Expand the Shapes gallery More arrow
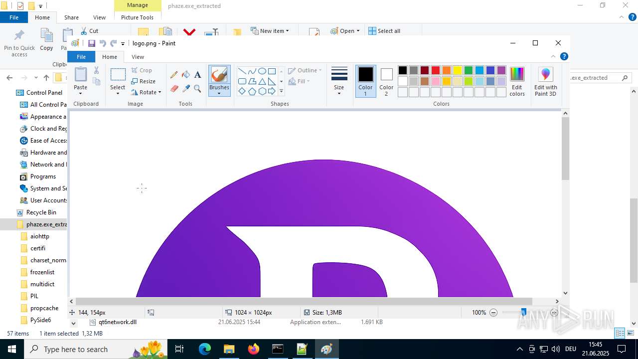The width and height of the screenshot is (638, 359). (281, 91)
